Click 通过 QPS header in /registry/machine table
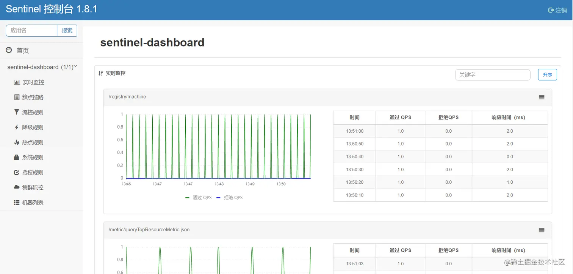This screenshot has width=573, height=274. click(401, 118)
